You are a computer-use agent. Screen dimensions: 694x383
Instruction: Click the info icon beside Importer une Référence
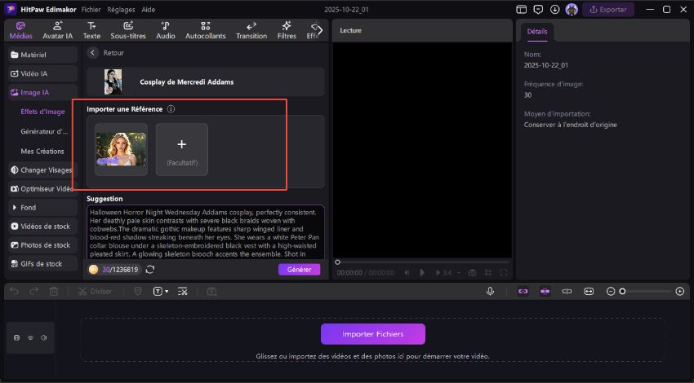coord(170,108)
